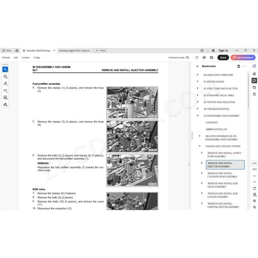Image resolution: width=258 pixels, height=258 pixels.
Task: Click the cloud upload icon
Action: coord(204,57)
